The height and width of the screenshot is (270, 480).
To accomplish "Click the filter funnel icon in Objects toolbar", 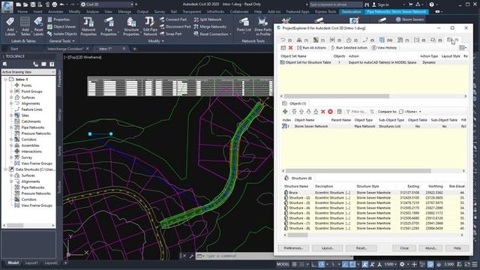I will [x=348, y=112].
